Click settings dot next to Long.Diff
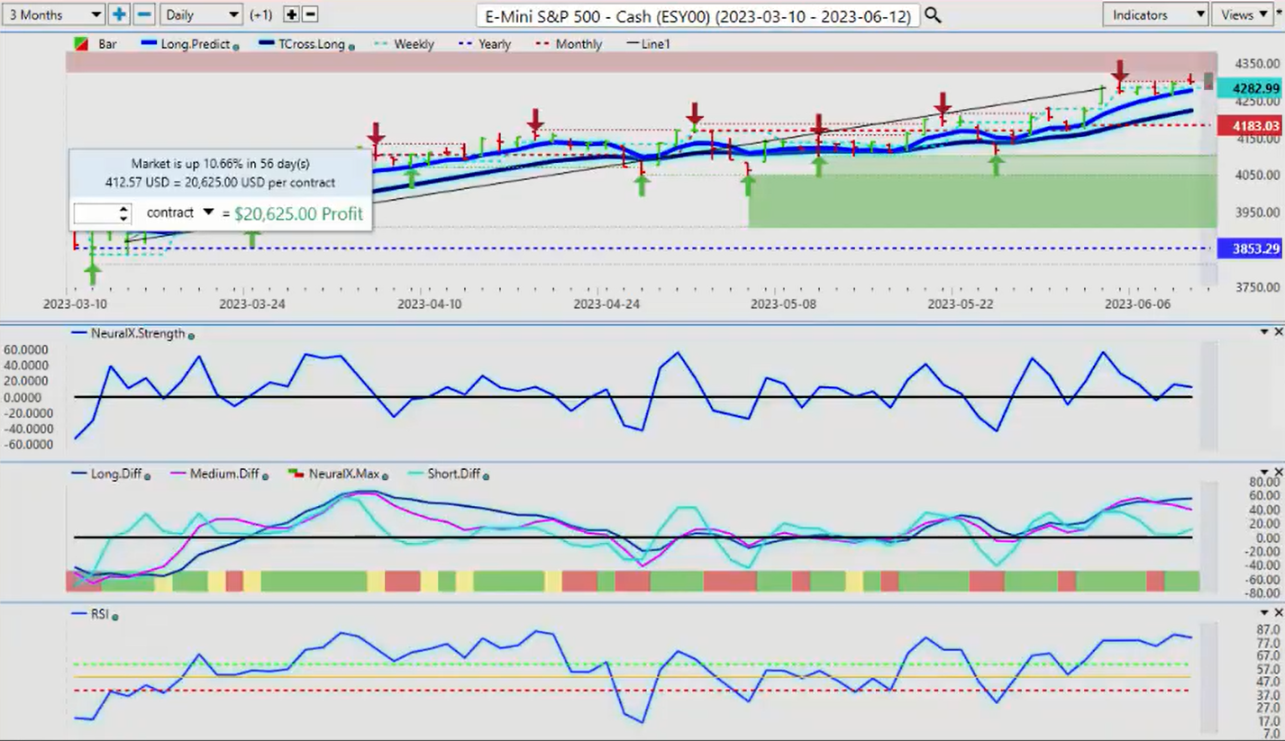Image resolution: width=1285 pixels, height=741 pixels. point(148,475)
